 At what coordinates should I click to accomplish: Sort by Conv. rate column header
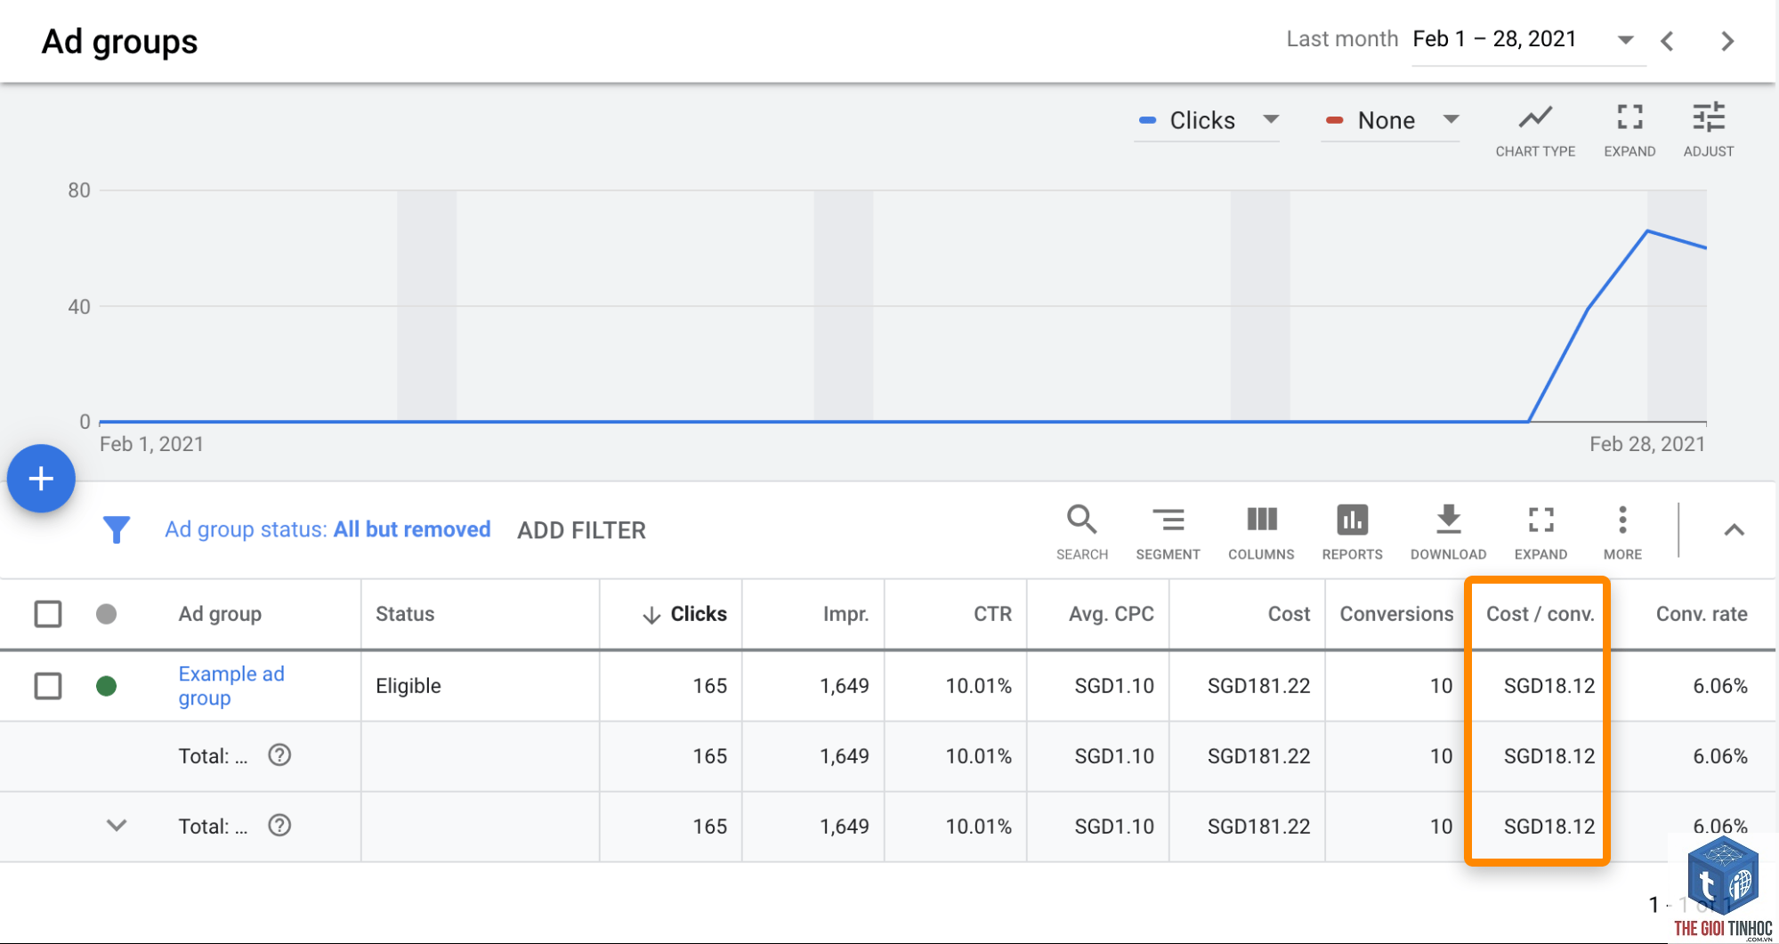click(1701, 614)
